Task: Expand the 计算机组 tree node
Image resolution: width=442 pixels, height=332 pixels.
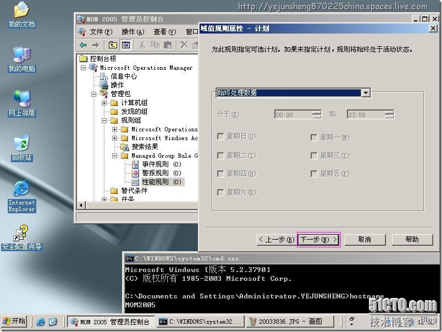Action: click(x=104, y=103)
